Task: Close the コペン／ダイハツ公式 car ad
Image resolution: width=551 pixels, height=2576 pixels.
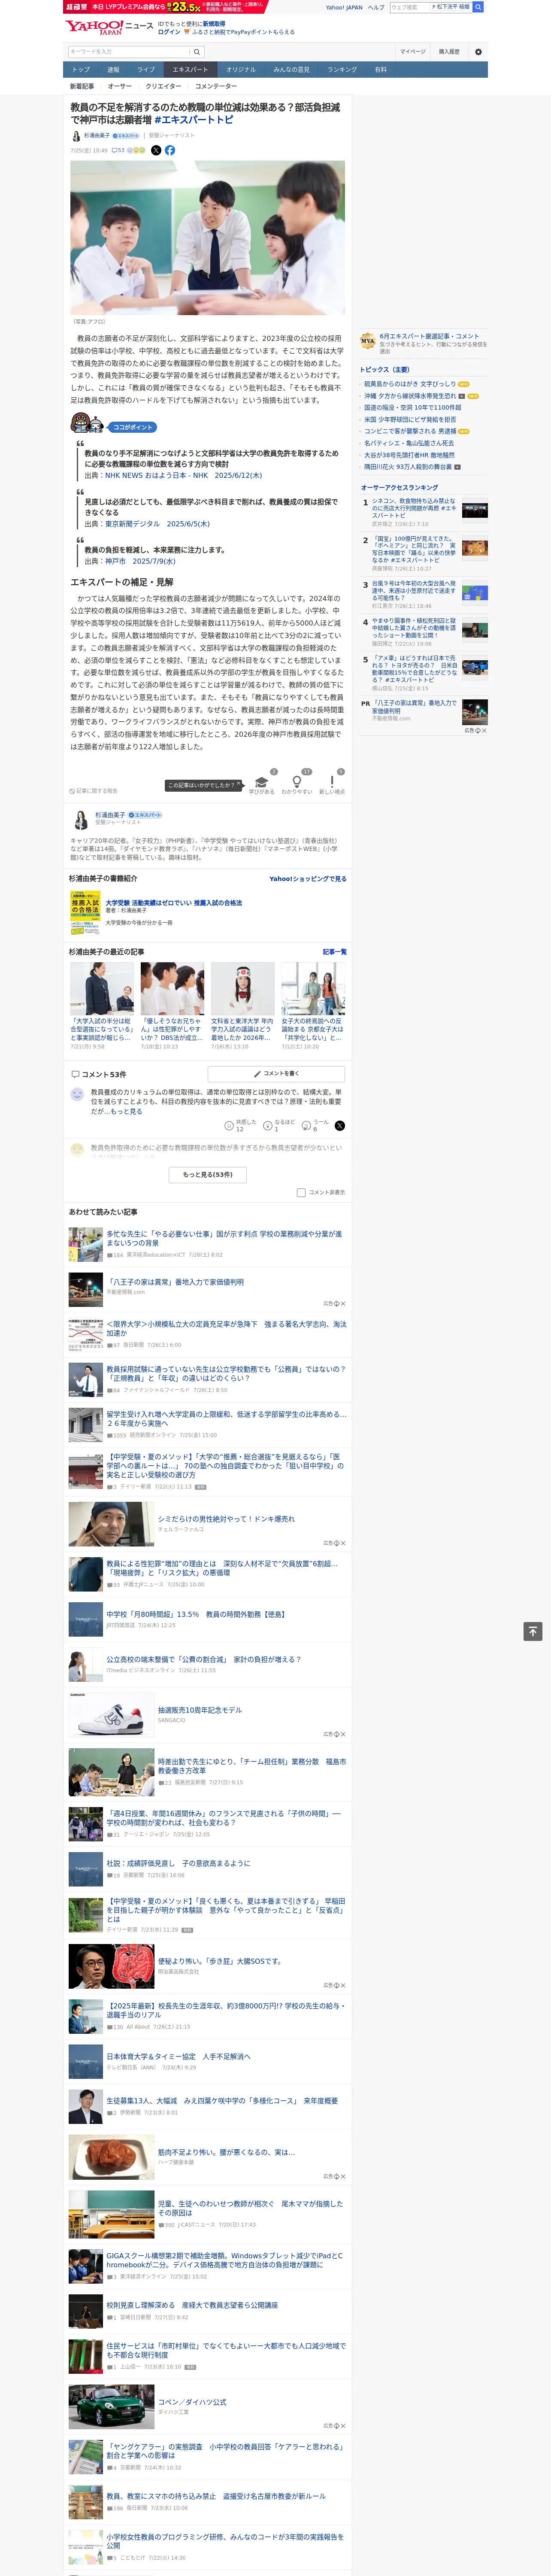Action: [342, 2426]
